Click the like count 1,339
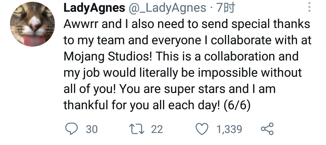326x145 pixels. pos(229,129)
